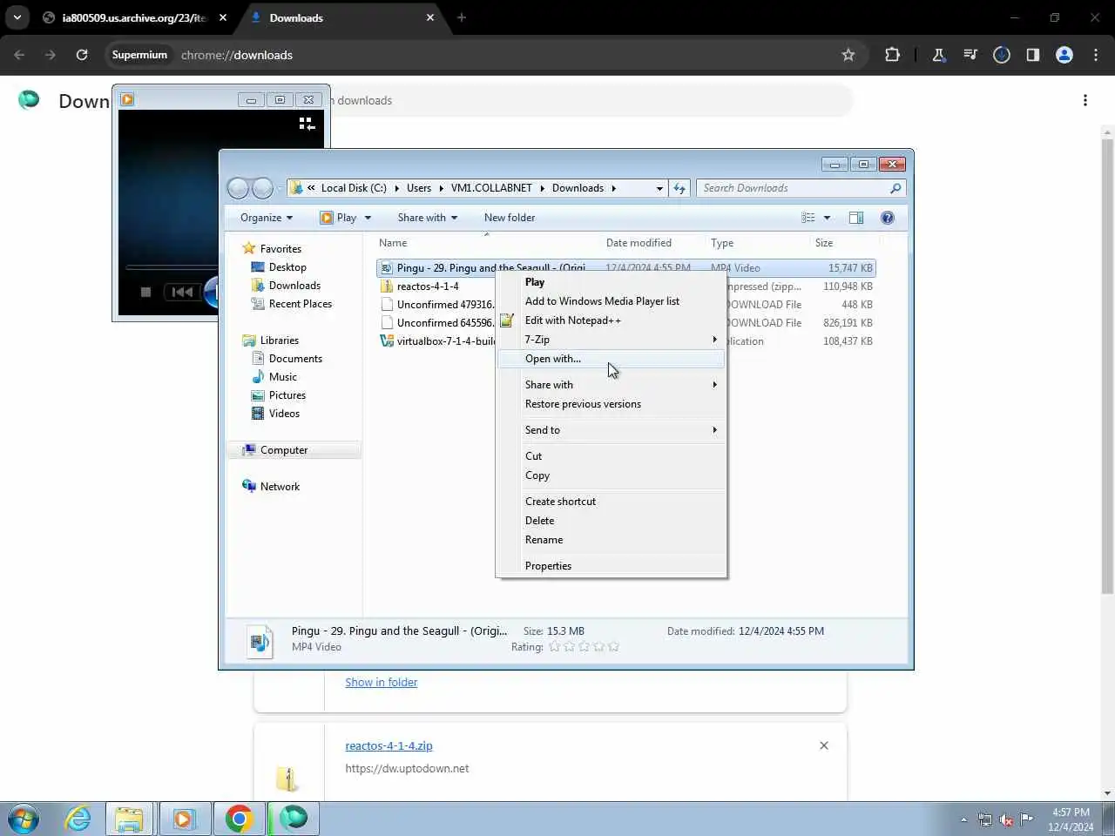Expand the Play button dropdown arrow
Screen dimensions: 1115x836
tap(368, 218)
